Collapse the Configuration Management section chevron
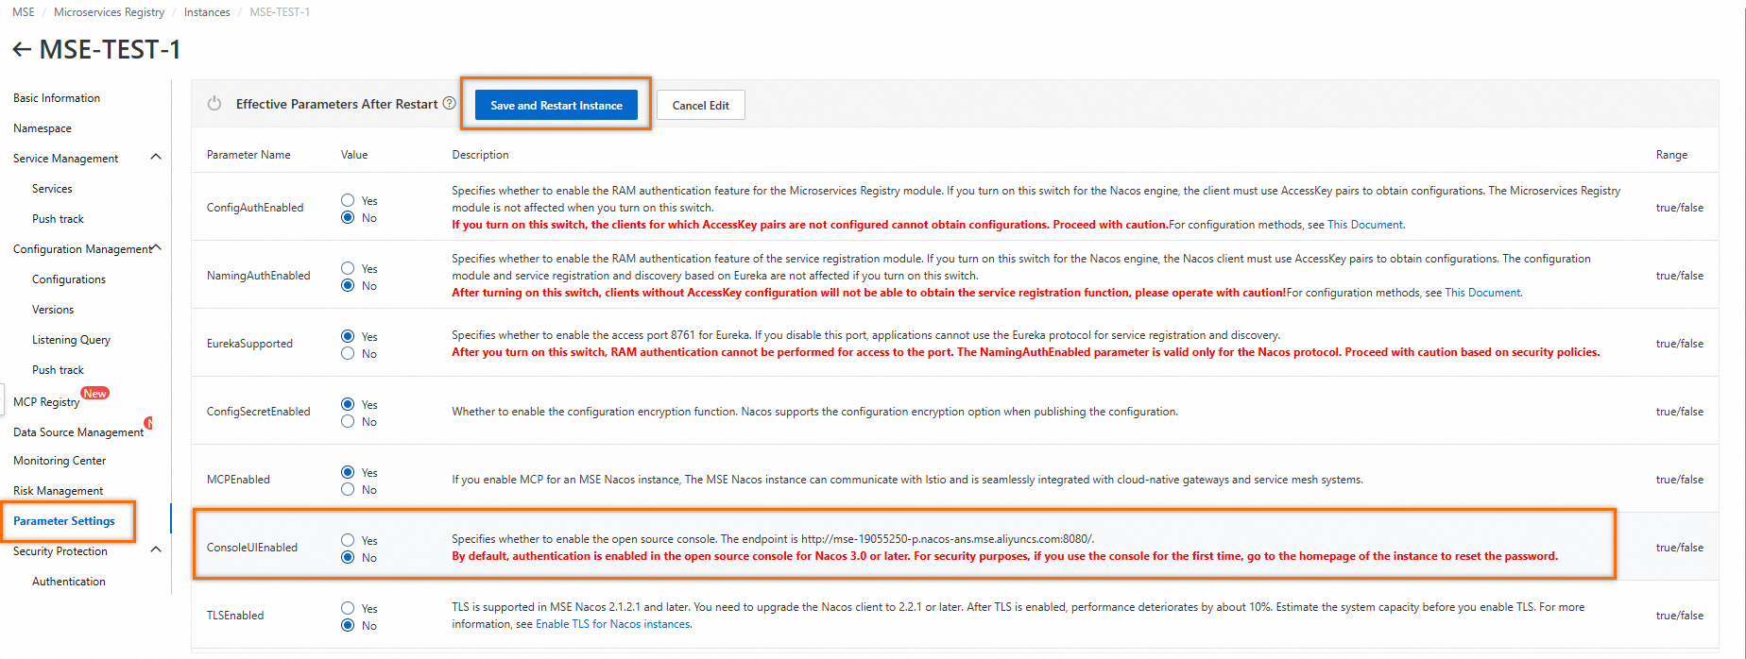Image resolution: width=1746 pixels, height=659 pixels. [x=157, y=247]
